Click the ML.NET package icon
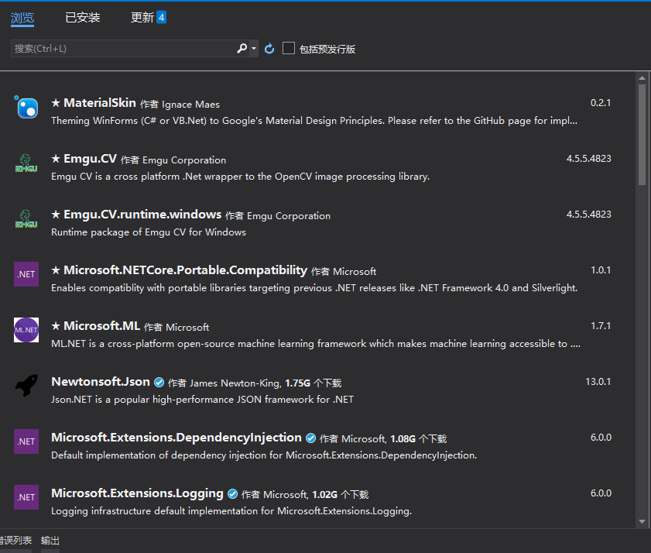 [26, 330]
